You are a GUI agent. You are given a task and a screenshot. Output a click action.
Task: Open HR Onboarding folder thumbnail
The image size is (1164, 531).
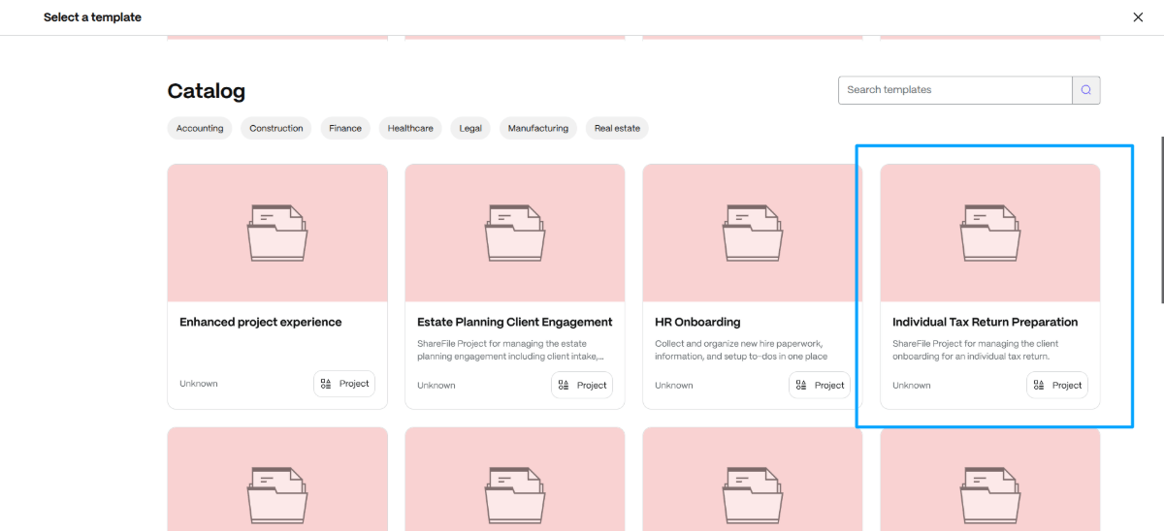point(753,233)
